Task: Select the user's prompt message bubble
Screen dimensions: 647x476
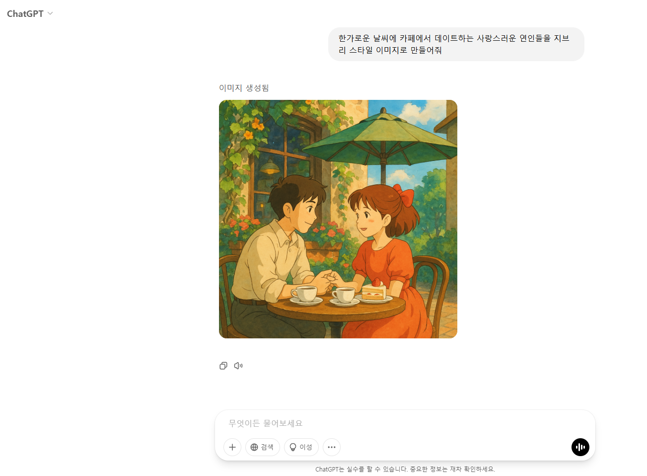Action: coord(456,44)
